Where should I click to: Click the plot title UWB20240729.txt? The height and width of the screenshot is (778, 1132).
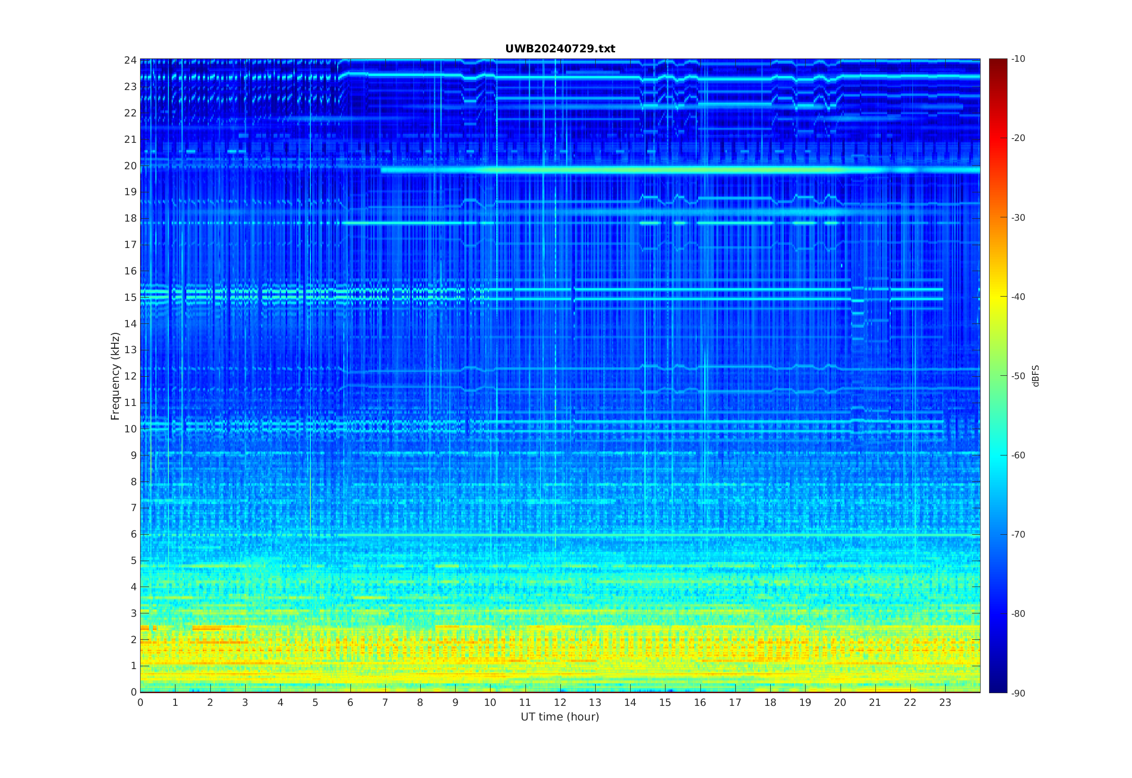point(560,49)
